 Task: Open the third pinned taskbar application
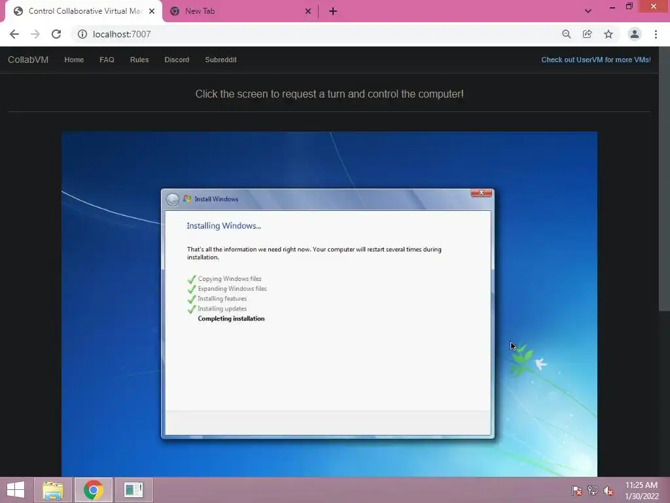pyautogui.click(x=133, y=490)
